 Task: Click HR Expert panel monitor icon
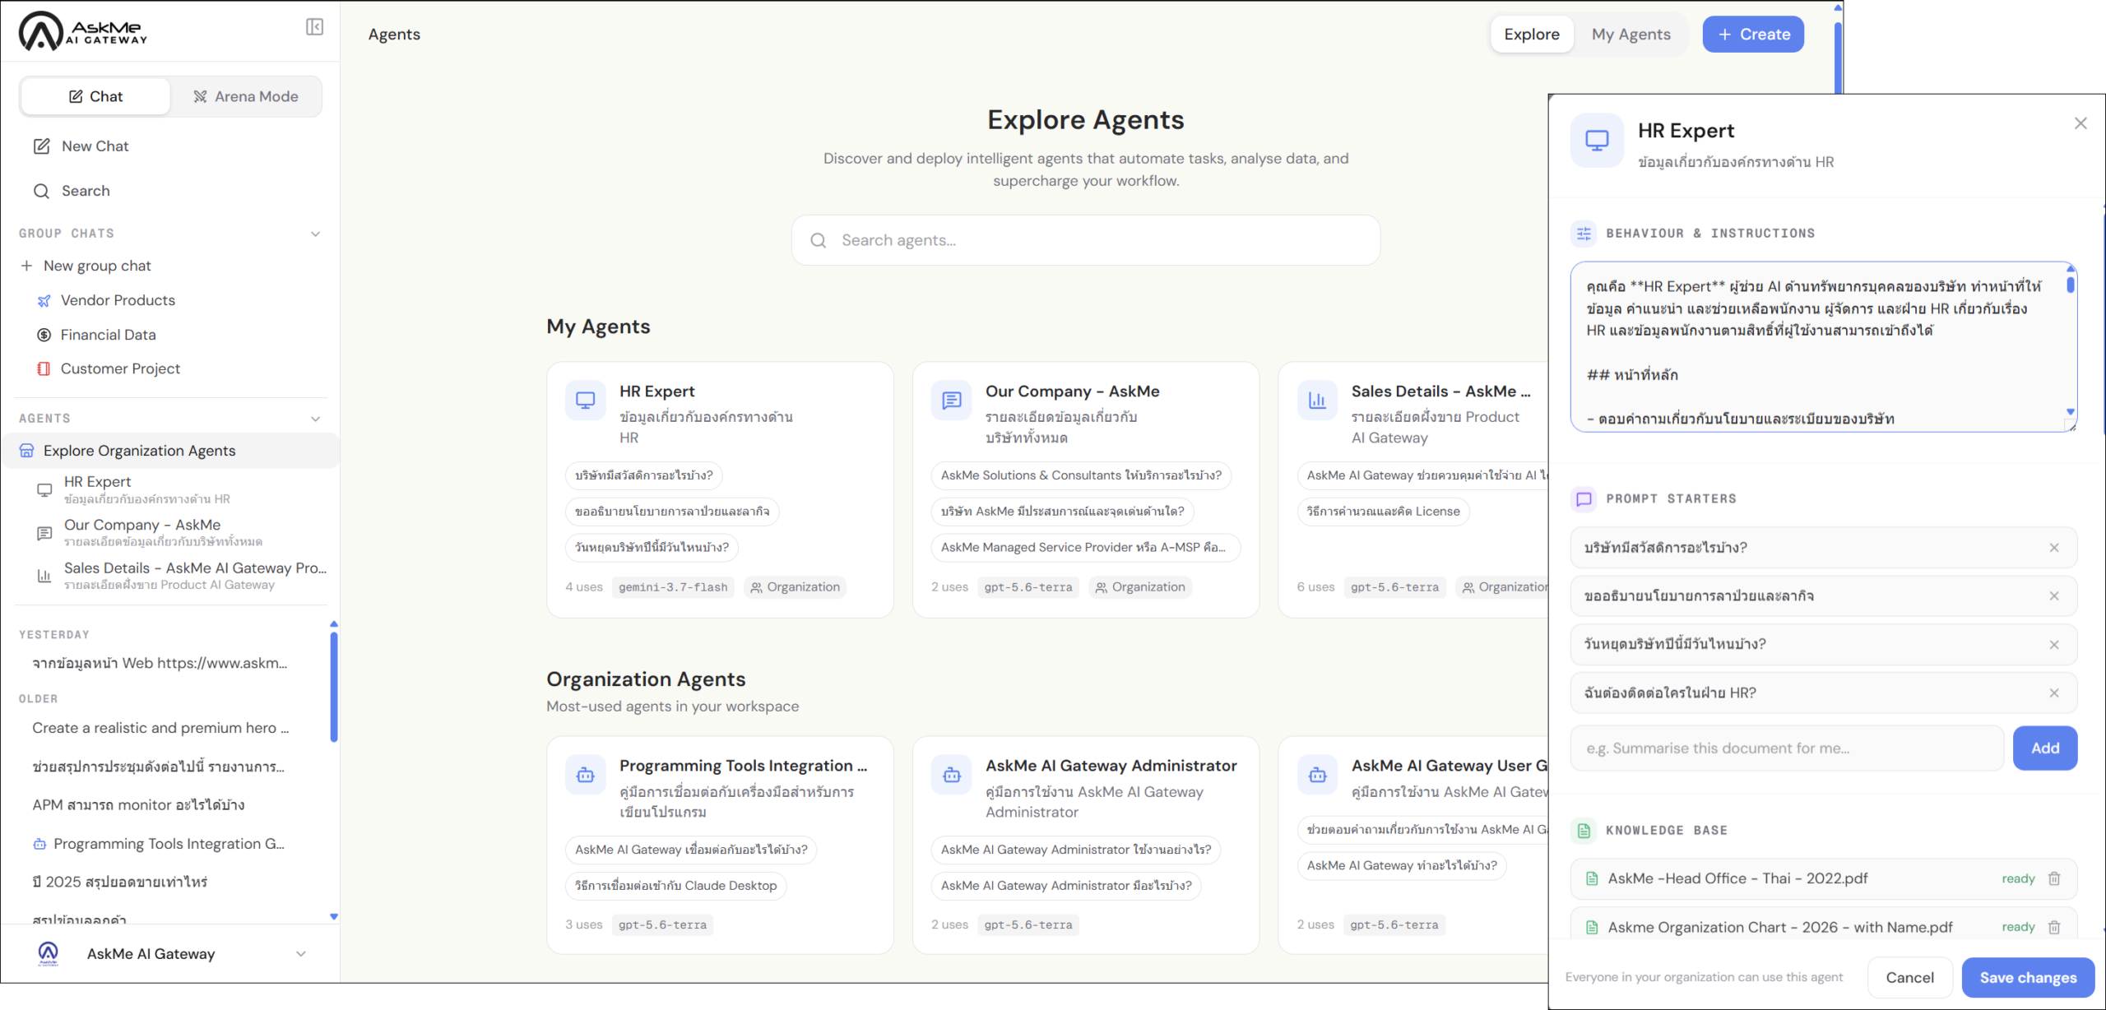(1597, 141)
